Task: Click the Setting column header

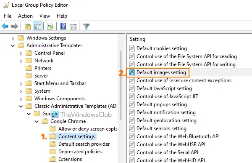Action: coord(137,39)
